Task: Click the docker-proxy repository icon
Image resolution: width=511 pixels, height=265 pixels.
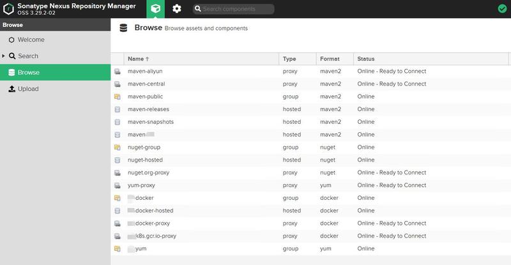Action: point(118,223)
